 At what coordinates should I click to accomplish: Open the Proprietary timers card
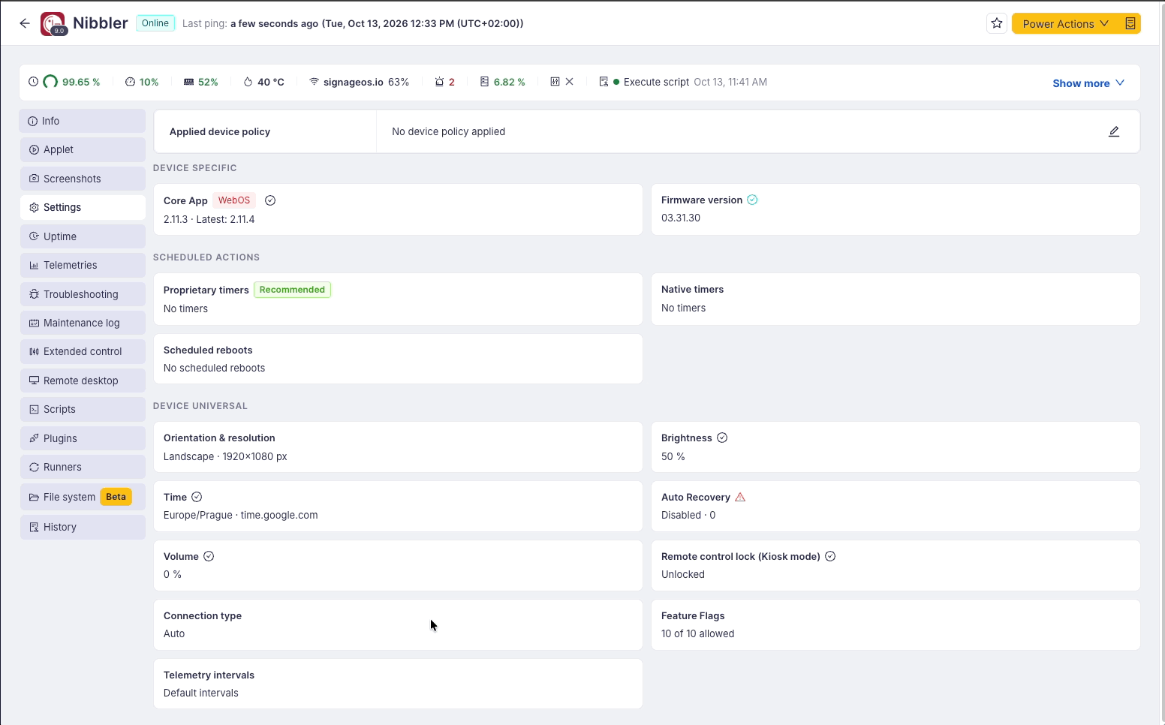(x=398, y=299)
